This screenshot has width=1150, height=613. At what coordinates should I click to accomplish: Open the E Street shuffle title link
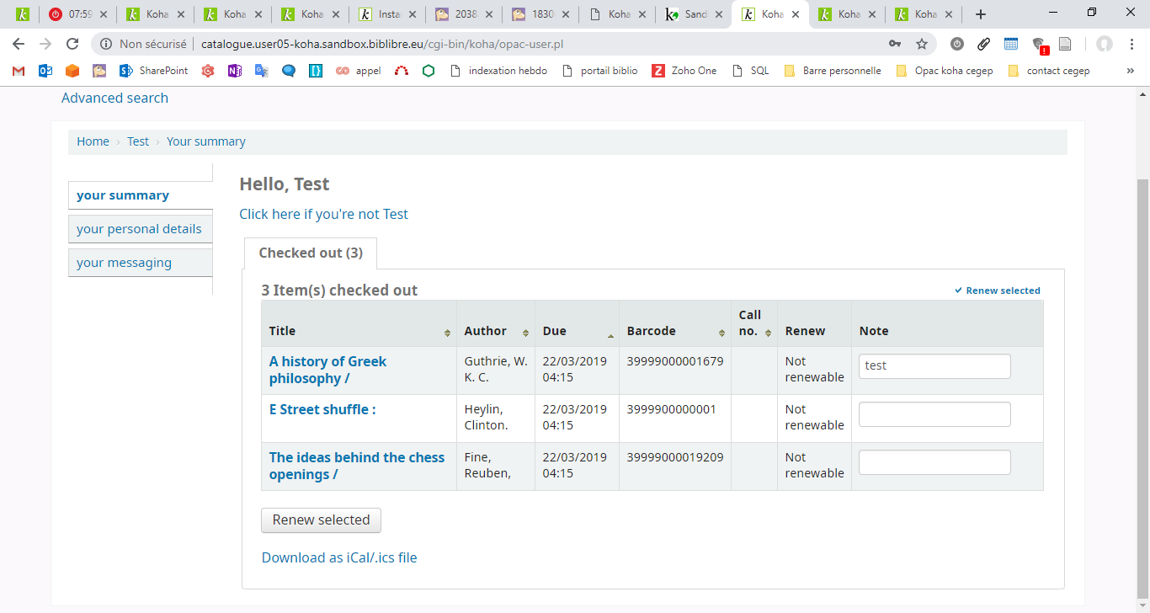click(x=322, y=409)
